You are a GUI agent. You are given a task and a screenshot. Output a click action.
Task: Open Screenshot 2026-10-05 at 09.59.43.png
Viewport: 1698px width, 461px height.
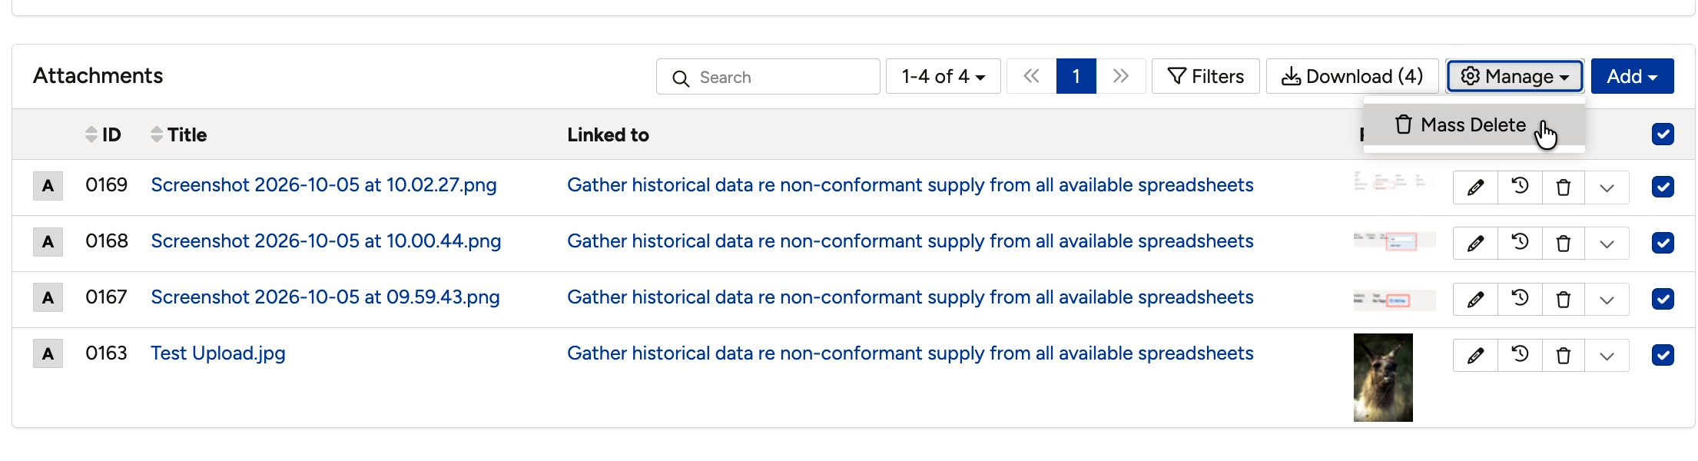point(325,297)
